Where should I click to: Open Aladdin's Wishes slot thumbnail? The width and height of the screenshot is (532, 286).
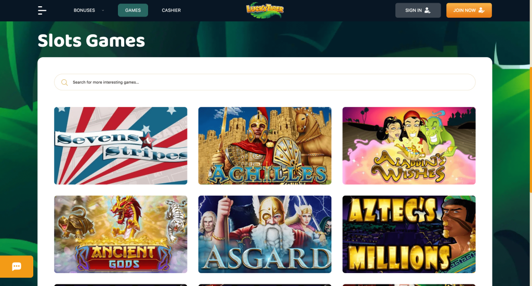point(409,146)
